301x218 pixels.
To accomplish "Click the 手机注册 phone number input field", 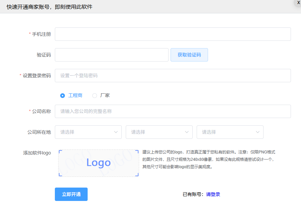I will click(173, 34).
